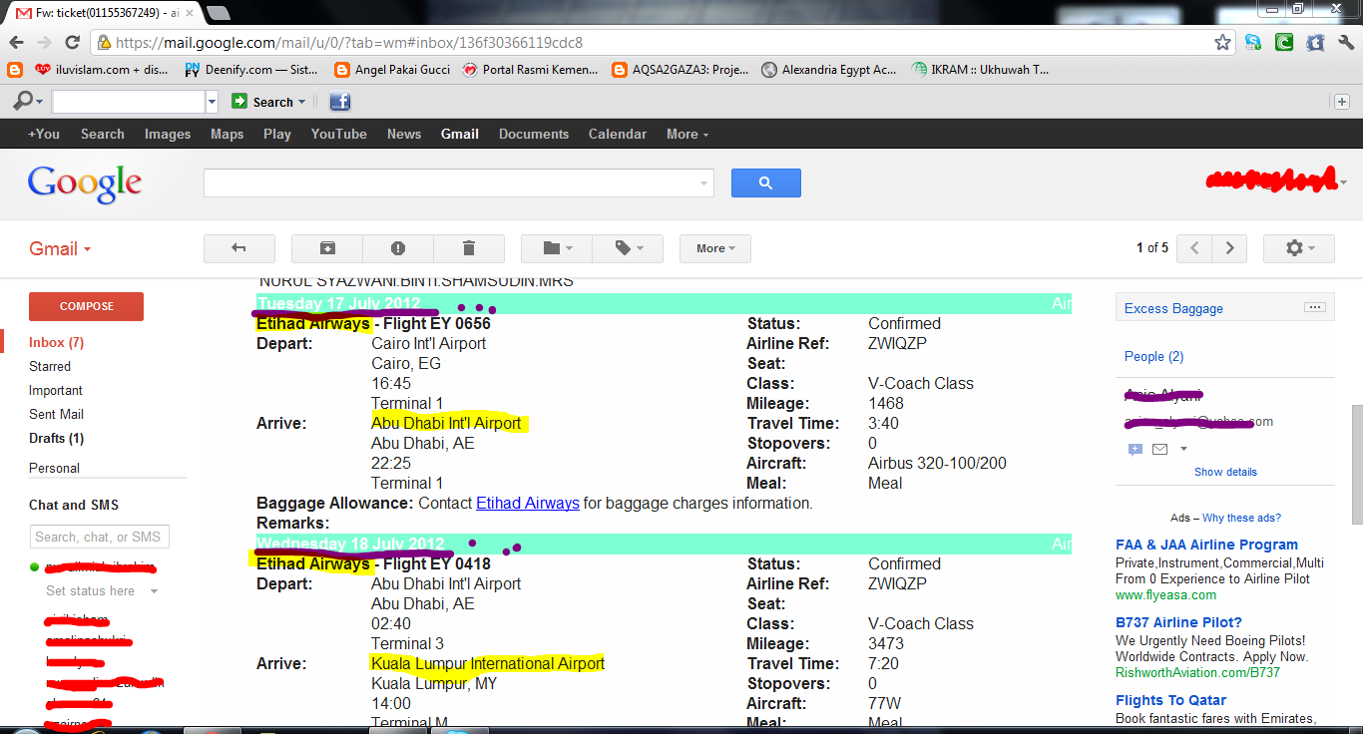Open the People (2) section

coord(1153,356)
